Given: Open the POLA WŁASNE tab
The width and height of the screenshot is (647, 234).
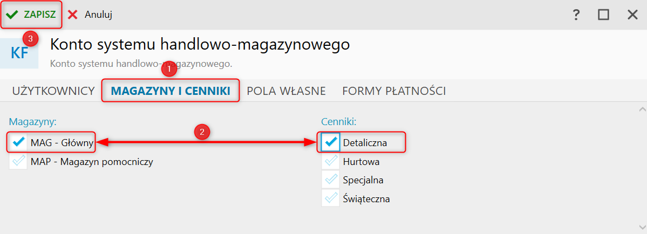Looking at the screenshot, I should coord(286,91).
